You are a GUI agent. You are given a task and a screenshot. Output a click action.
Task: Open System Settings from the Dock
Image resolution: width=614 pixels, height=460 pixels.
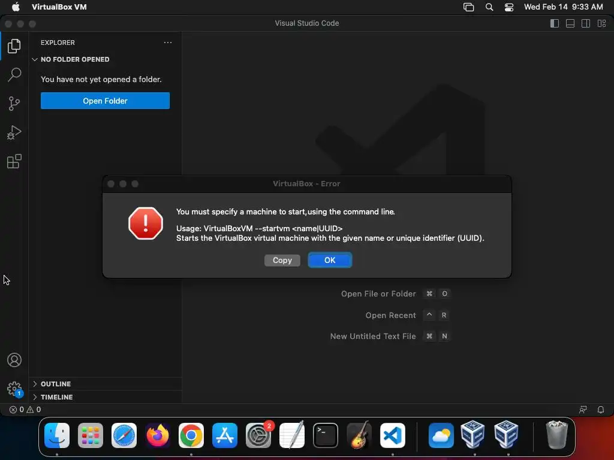(x=258, y=435)
